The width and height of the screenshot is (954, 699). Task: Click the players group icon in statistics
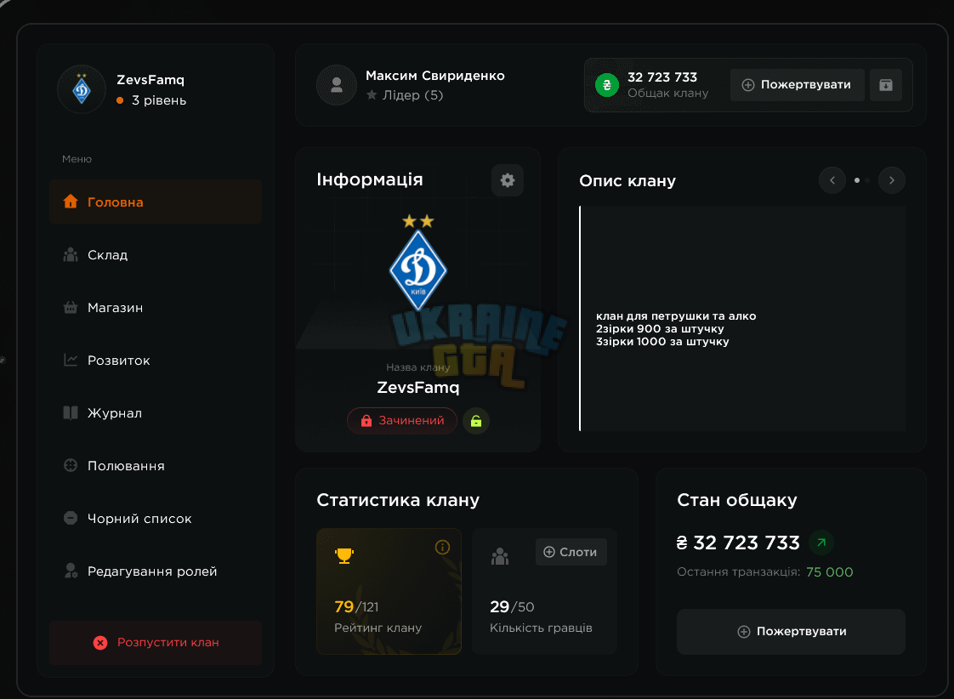pos(500,556)
